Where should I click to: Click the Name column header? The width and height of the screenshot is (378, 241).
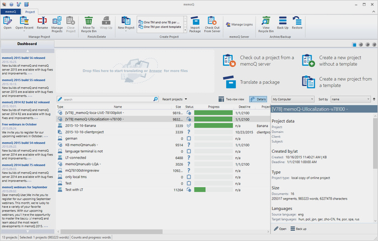118,107
